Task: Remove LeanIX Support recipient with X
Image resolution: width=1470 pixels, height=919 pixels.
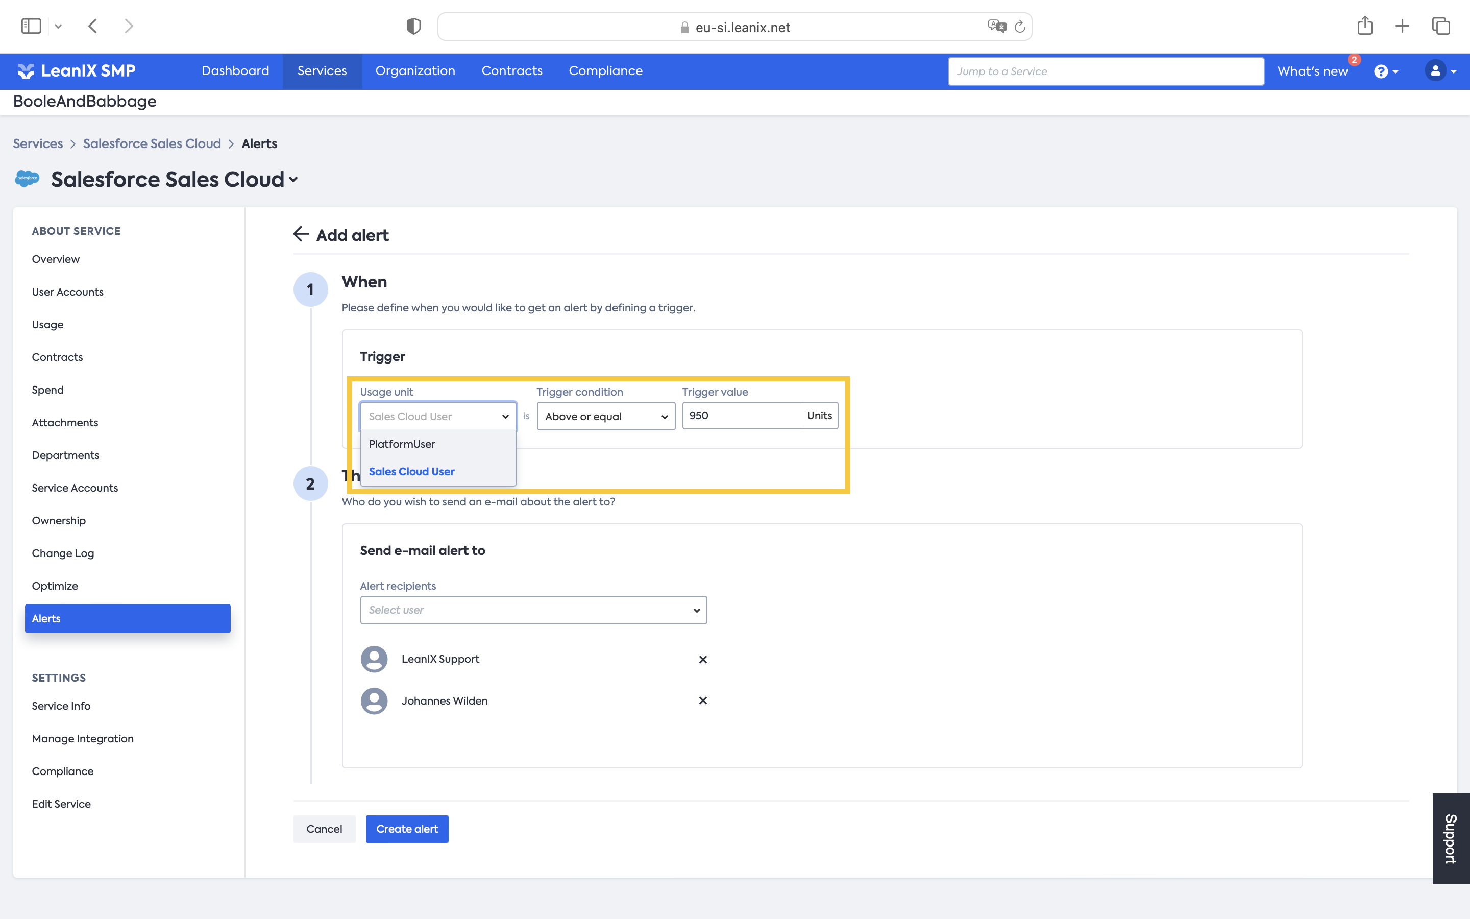Action: click(x=703, y=660)
